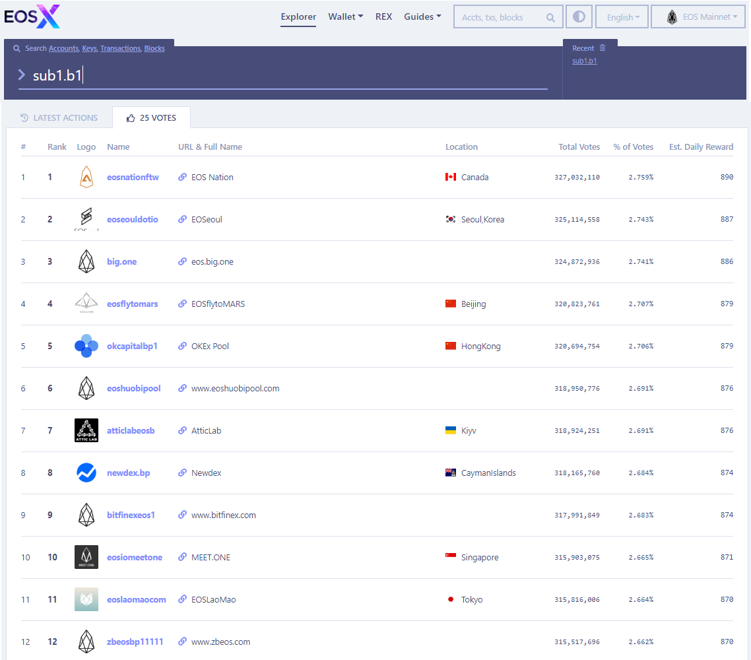Click the EOSeoul logo icon
The height and width of the screenshot is (660, 751).
point(86,219)
